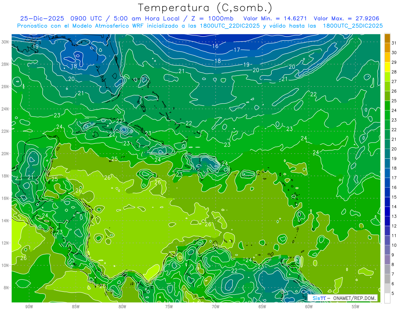Select the dark blue swatch between 13 and 14
The width and height of the screenshot is (403, 311).
(x=387, y=212)
